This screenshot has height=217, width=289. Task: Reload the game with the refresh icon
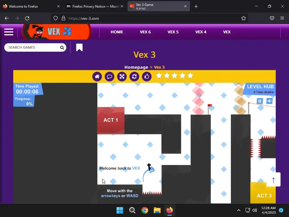point(134,76)
